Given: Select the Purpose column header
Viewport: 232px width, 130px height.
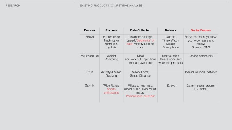Looking at the screenshot, I should click(x=111, y=30).
